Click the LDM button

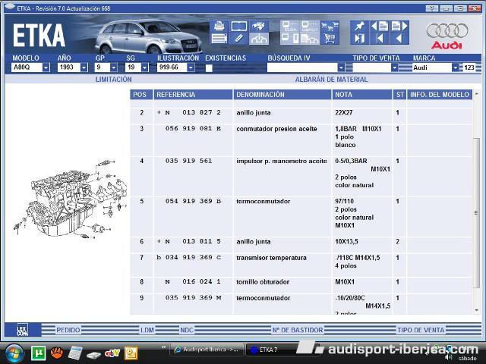[x=147, y=331]
